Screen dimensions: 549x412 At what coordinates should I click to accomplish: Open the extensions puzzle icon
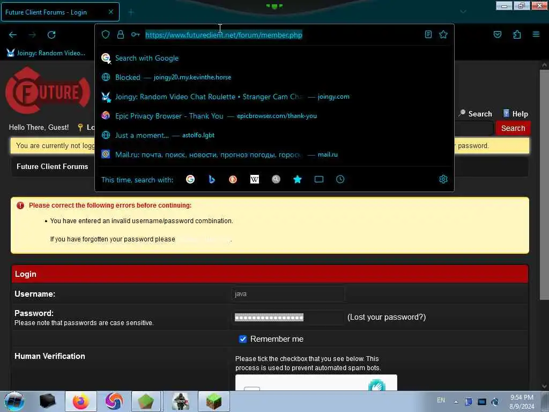[517, 34]
